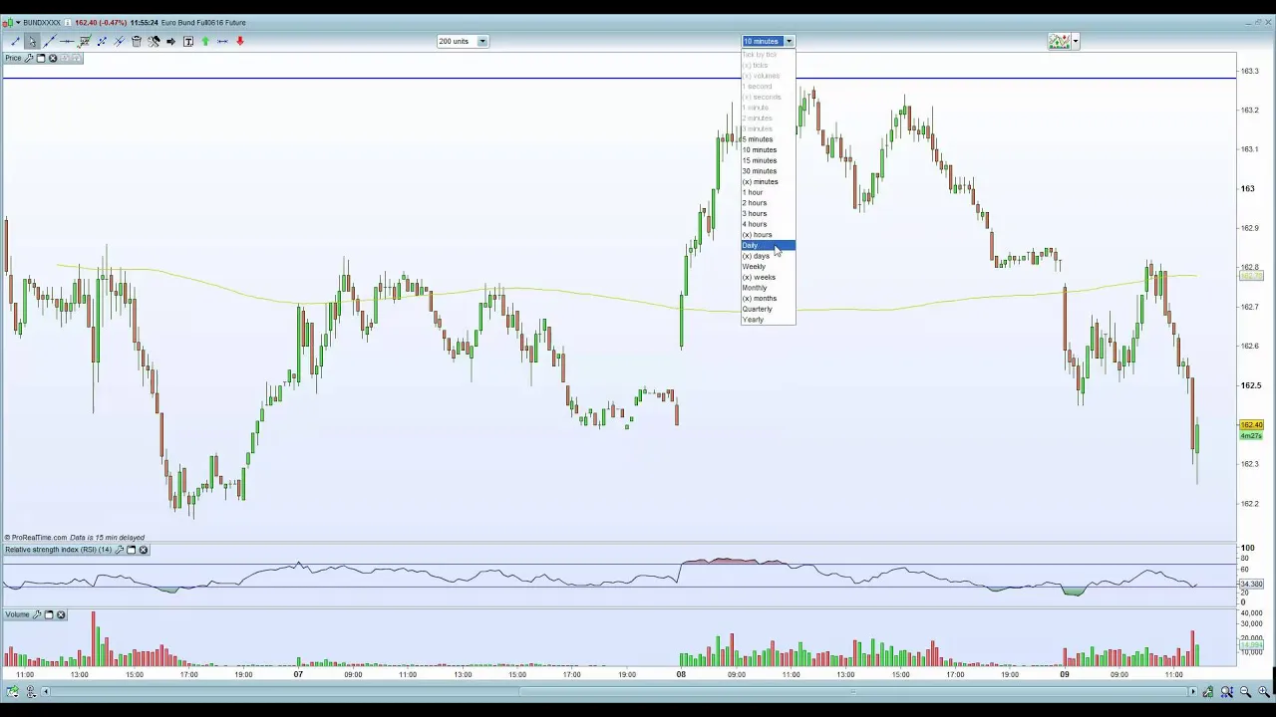Select the cursor pointer tool
Screen dimensions: 1276x717
[32, 41]
